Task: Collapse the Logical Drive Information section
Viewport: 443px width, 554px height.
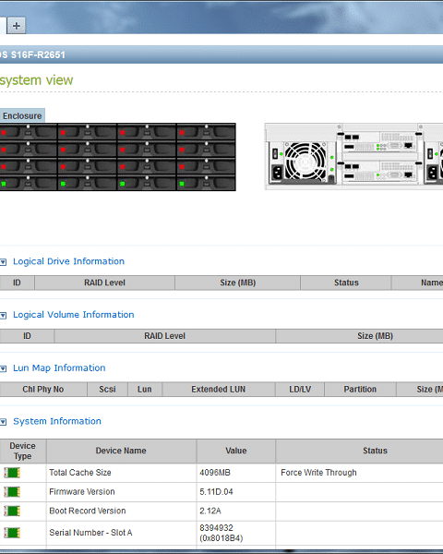Action: pyautogui.click(x=3, y=262)
